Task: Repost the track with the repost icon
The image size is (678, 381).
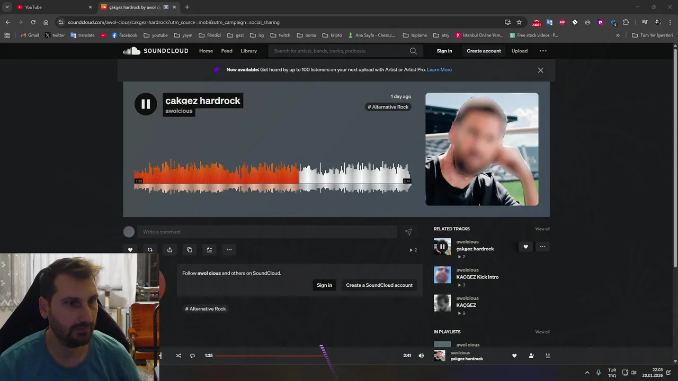Action: point(150,250)
